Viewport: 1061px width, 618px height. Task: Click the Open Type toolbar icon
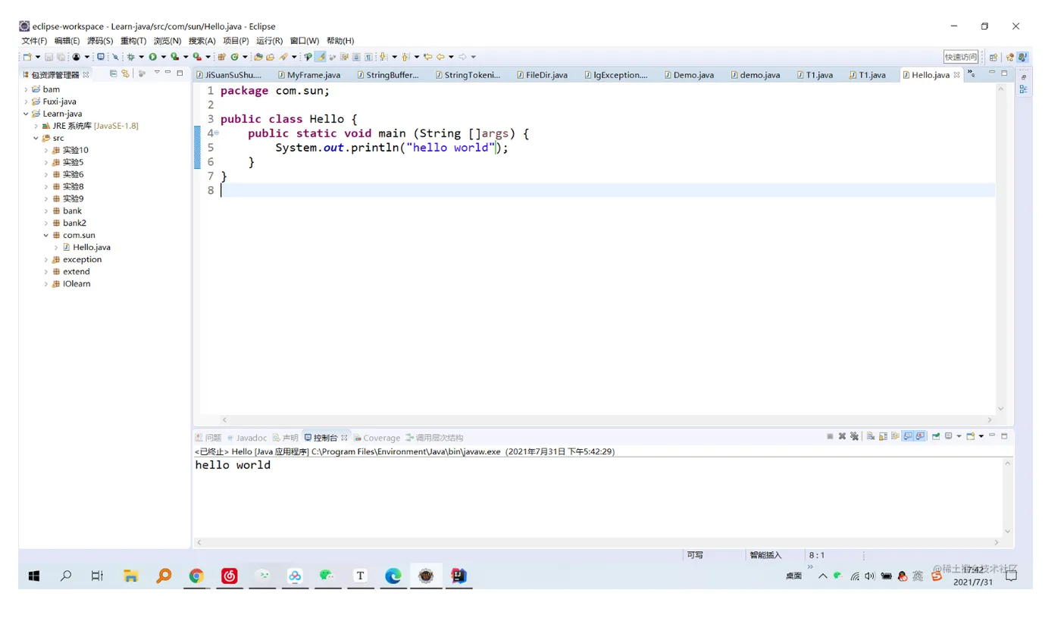point(258,57)
